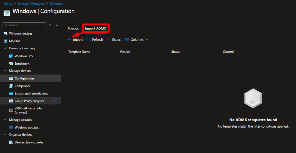Click the Monitor icon in sidebar

click(x=5, y=41)
